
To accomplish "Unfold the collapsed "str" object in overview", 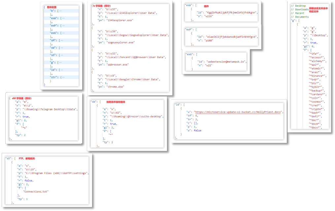I will click(x=63, y=77).
